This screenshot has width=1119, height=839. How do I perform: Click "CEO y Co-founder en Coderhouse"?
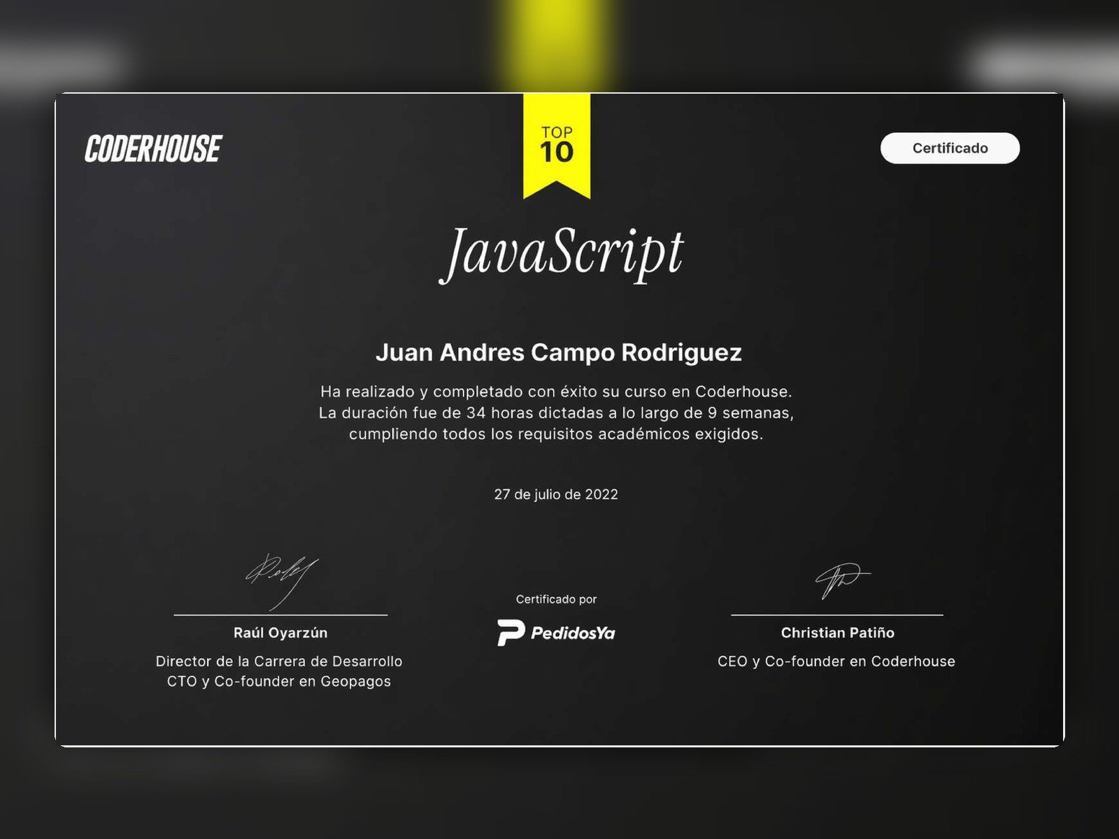click(836, 661)
